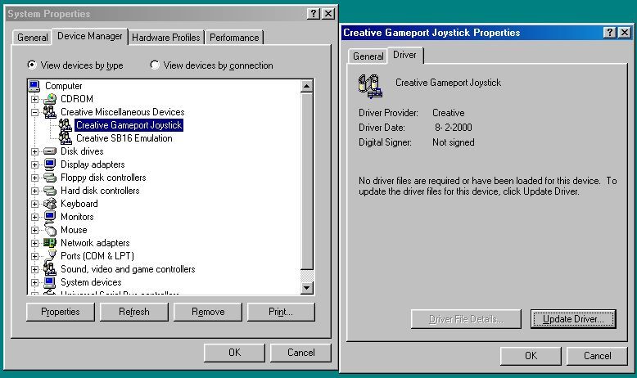Expand the CDROM node

click(35, 99)
